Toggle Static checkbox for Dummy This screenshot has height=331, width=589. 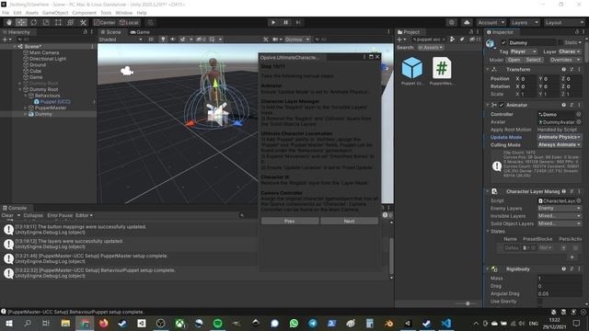pos(560,43)
